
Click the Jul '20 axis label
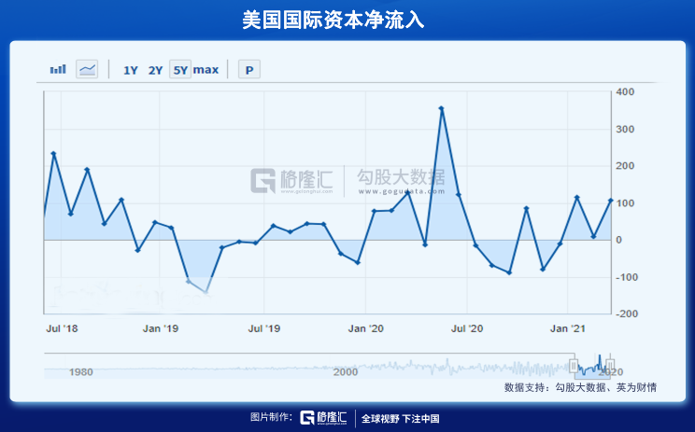coord(467,328)
